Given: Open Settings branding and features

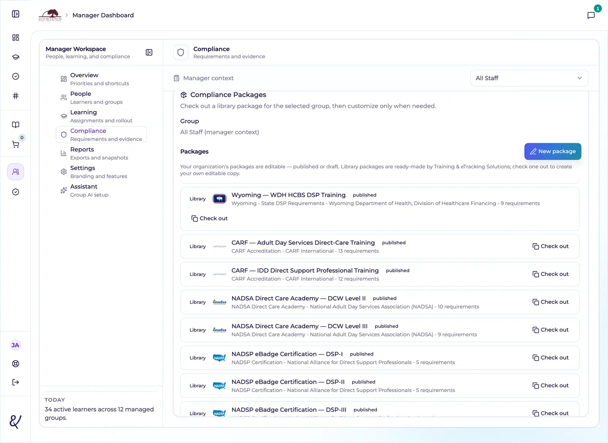Looking at the screenshot, I should (101, 172).
